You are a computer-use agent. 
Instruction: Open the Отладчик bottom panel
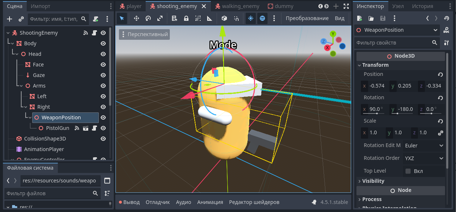(x=157, y=202)
